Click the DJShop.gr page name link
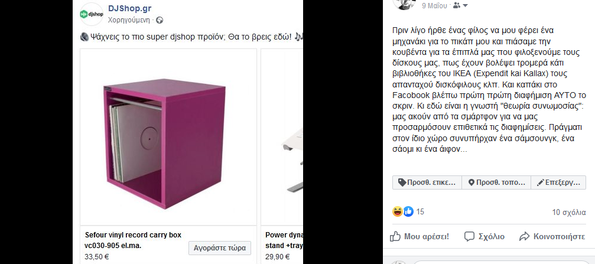The image size is (595, 264). [130, 8]
